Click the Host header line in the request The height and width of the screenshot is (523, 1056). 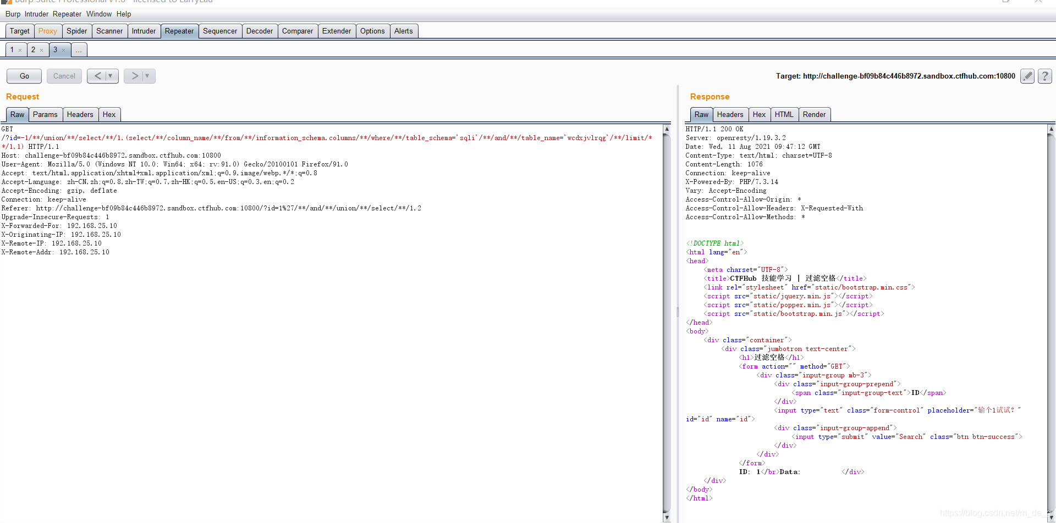(111, 155)
